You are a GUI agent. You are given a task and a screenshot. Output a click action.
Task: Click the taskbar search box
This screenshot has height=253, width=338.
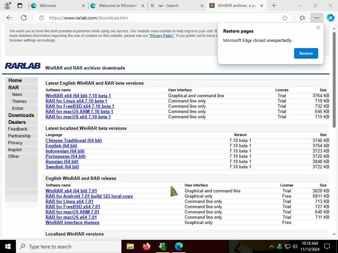tap(69, 246)
